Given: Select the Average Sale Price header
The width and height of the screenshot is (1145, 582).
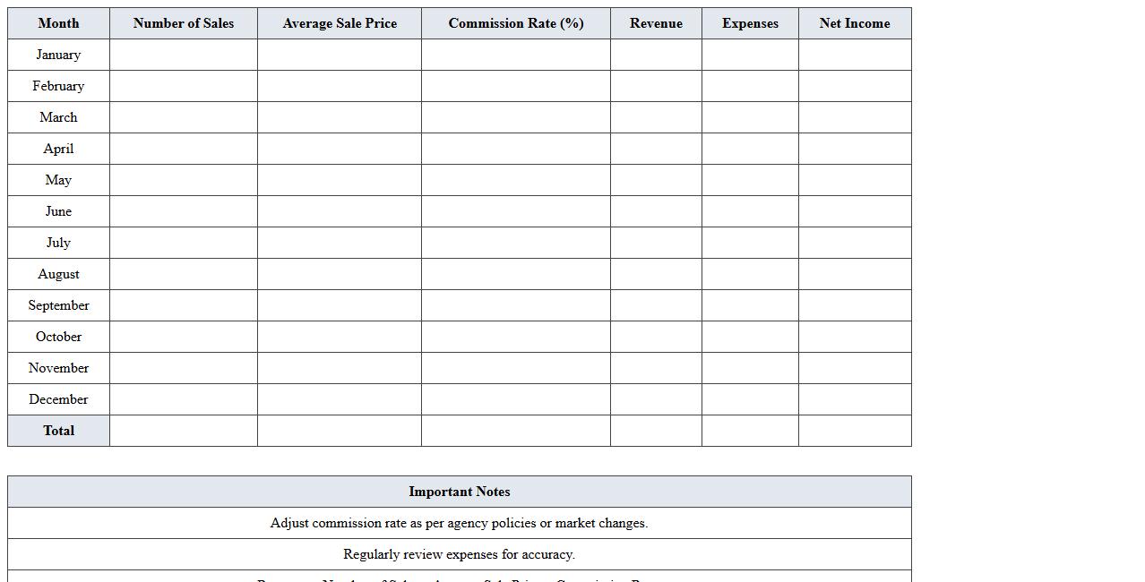Looking at the screenshot, I should click(x=340, y=23).
